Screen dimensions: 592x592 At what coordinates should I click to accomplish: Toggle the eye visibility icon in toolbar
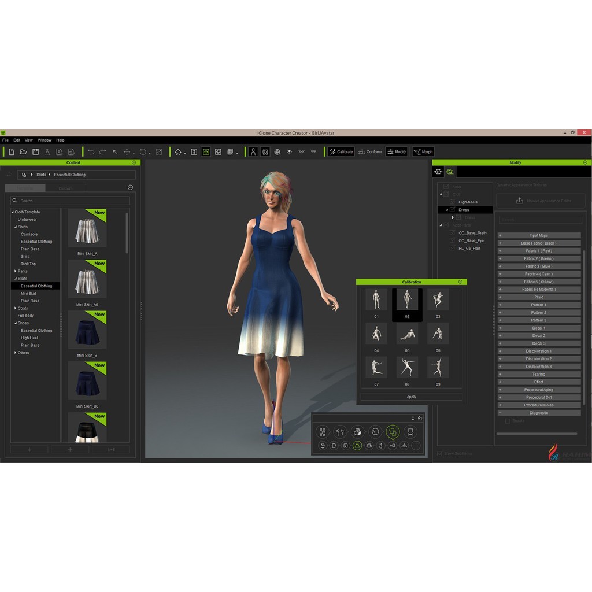click(x=289, y=152)
